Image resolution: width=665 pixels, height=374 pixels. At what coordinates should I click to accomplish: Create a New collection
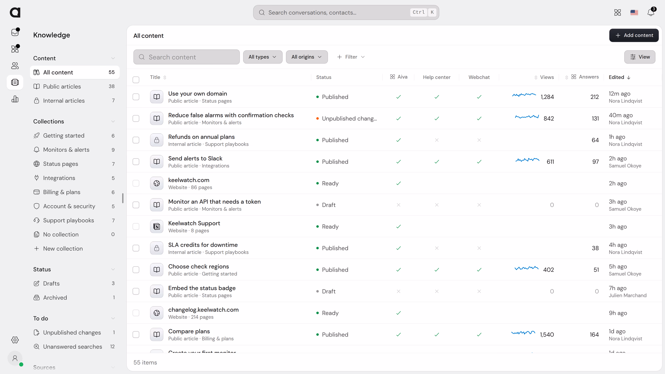[x=75, y=249]
